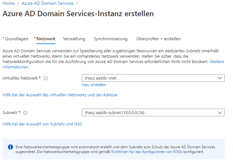Open the Subnetz aadds-subnet dropdown
The width and height of the screenshot is (233, 166).
coord(153,112)
